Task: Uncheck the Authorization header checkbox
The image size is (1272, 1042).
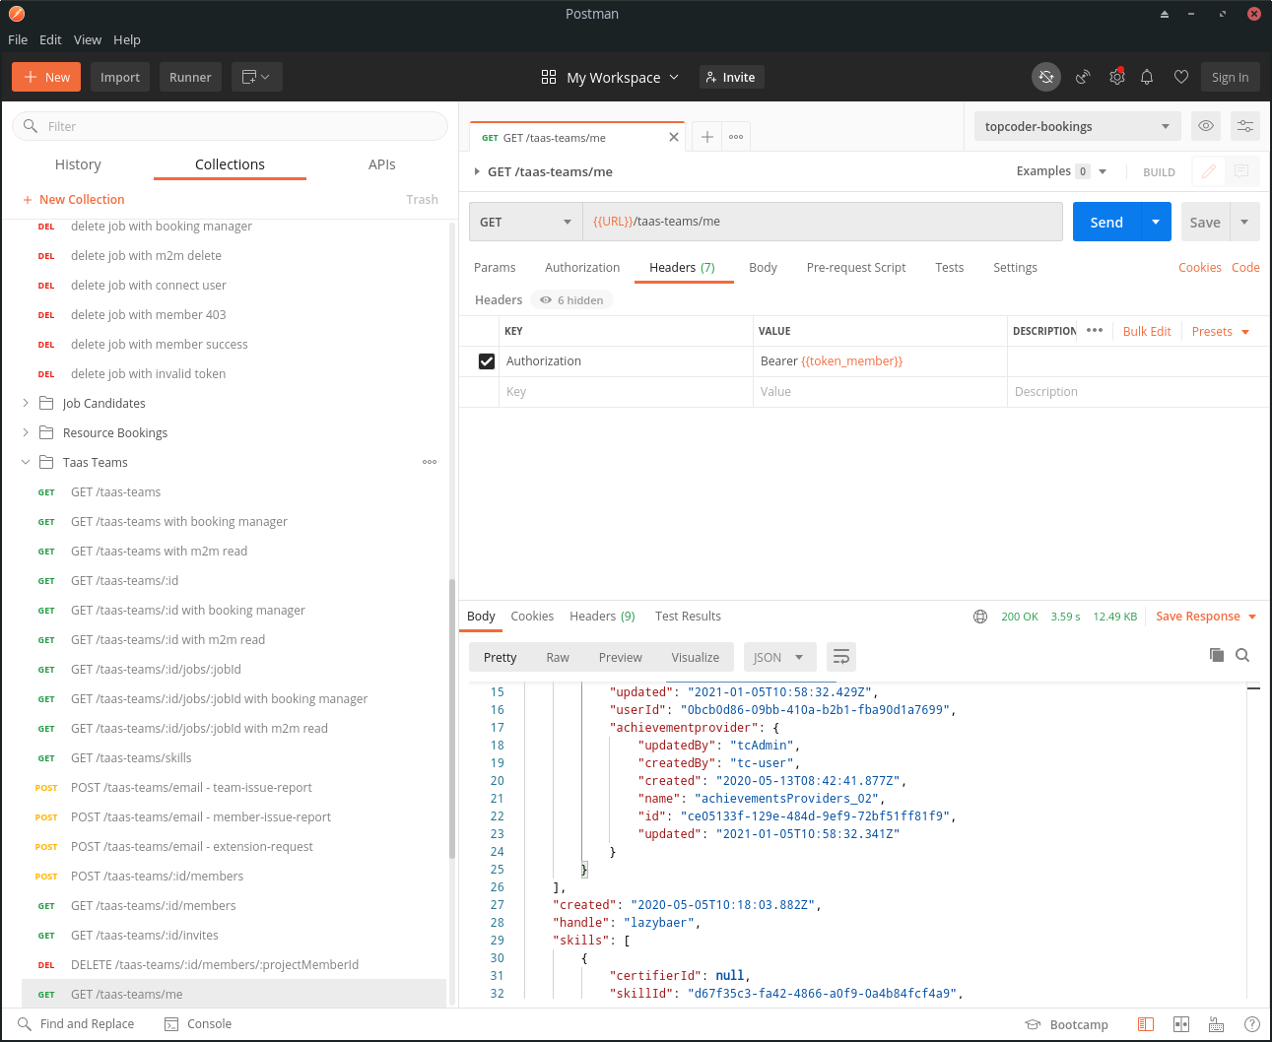Action: (x=487, y=361)
